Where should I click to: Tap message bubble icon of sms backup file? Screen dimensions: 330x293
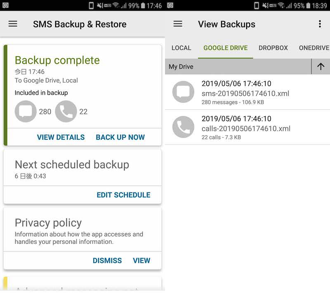coord(183,92)
